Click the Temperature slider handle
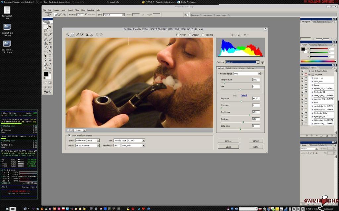The image size is (339, 211). [224, 83]
